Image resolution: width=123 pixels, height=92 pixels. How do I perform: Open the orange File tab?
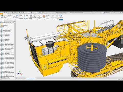[1, 14]
